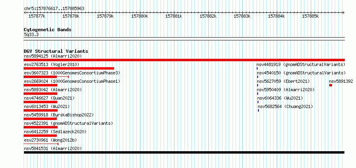Open nsv4540150 (gnomADStructuralVariants) label
This screenshot has height=168, width=356.
point(301,73)
